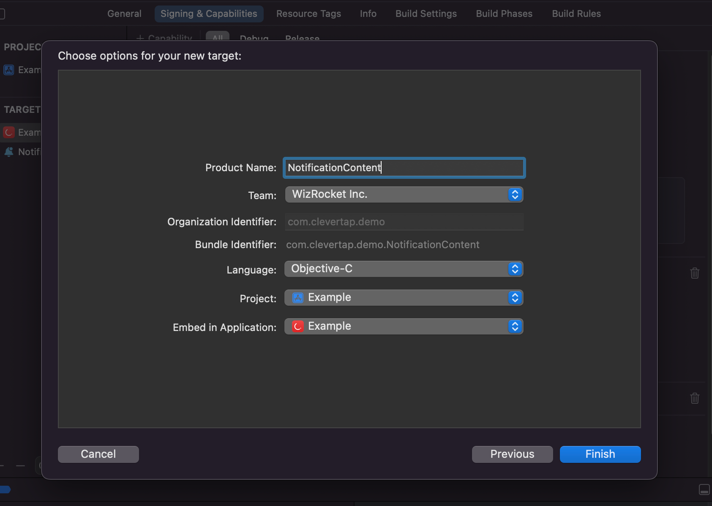Select the Notification target bell icon
This screenshot has height=506, width=712.
9,152
